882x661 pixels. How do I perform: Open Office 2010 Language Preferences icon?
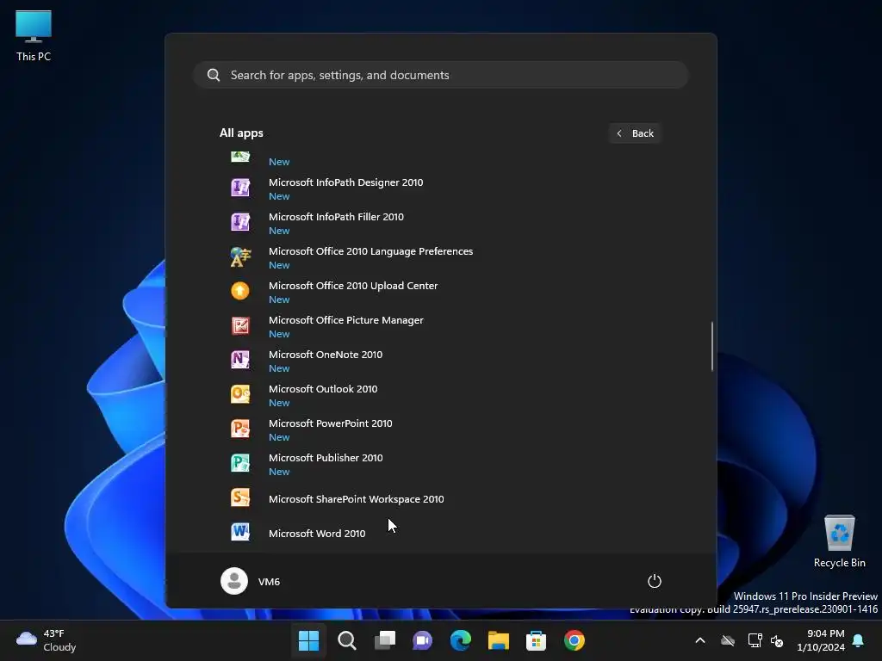pos(240,256)
